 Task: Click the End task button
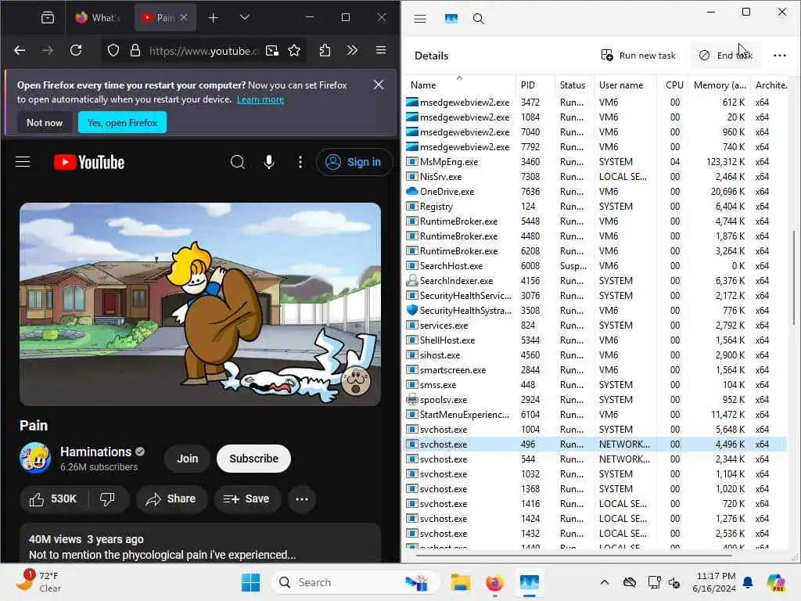(726, 56)
